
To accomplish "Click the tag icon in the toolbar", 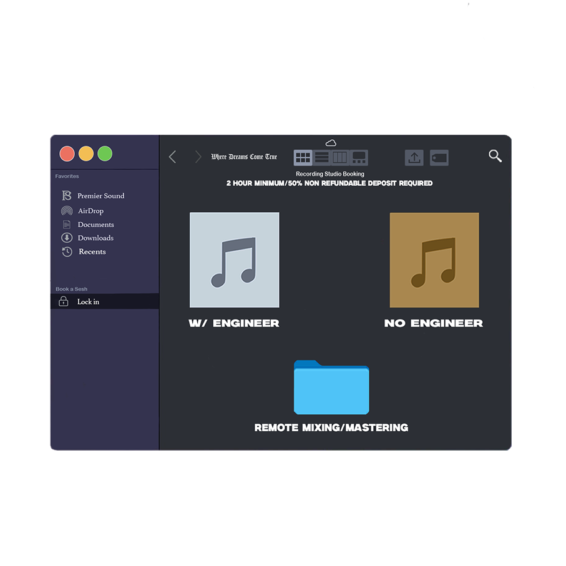I will coord(439,158).
